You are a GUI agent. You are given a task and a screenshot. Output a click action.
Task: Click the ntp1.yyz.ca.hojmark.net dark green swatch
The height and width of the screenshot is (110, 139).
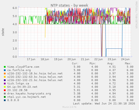(5, 97)
